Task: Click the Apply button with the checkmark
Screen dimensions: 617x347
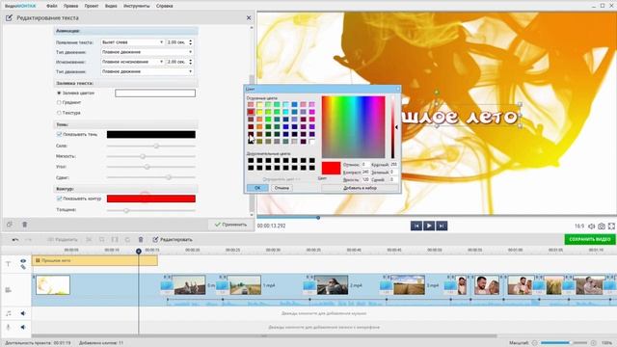Action: click(x=230, y=225)
